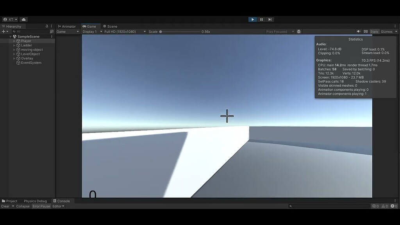The width and height of the screenshot is (400, 225).
Task: Click the Pause button in the toolbar
Action: [261, 19]
